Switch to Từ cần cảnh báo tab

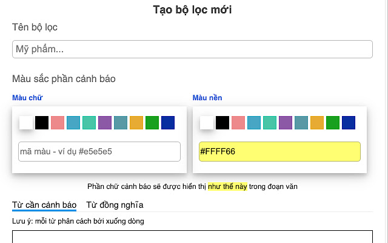44,205
